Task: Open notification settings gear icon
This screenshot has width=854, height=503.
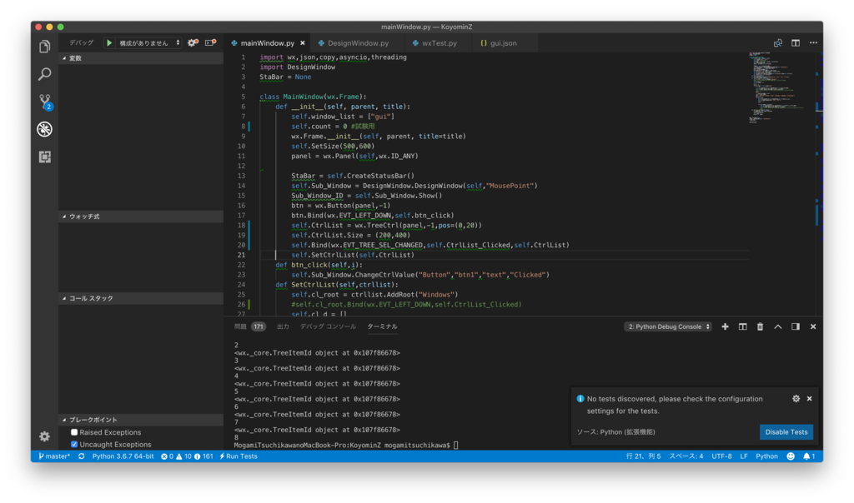Action: pyautogui.click(x=796, y=399)
